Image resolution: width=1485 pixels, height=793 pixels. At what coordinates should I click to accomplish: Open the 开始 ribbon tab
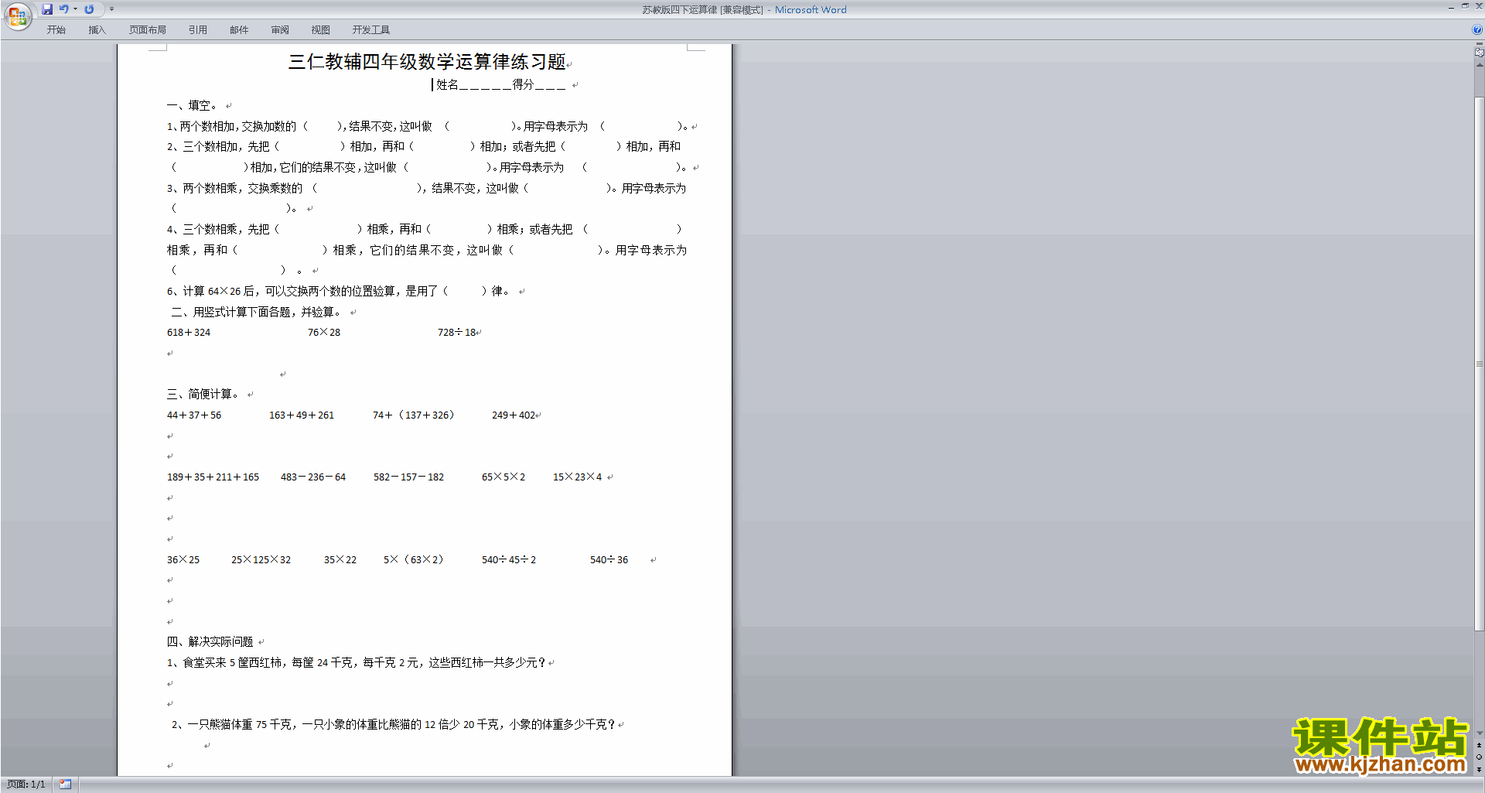pyautogui.click(x=56, y=30)
